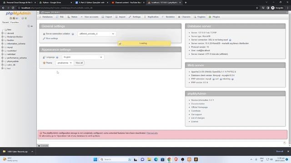
Task: Click info icon after SSL is not being used
Action: (x=230, y=40)
